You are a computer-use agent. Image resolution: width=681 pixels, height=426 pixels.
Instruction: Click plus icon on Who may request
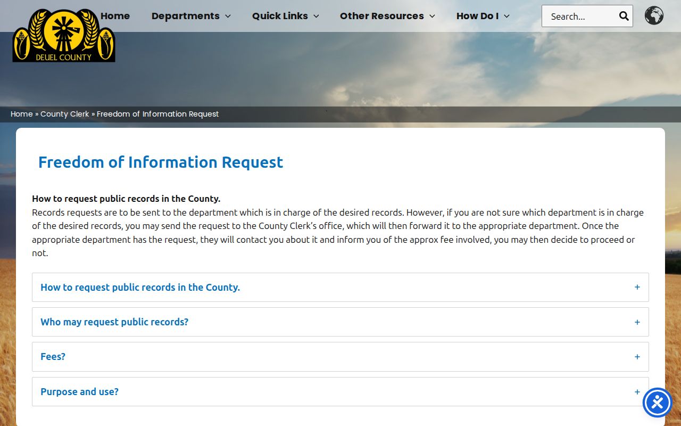pos(637,322)
